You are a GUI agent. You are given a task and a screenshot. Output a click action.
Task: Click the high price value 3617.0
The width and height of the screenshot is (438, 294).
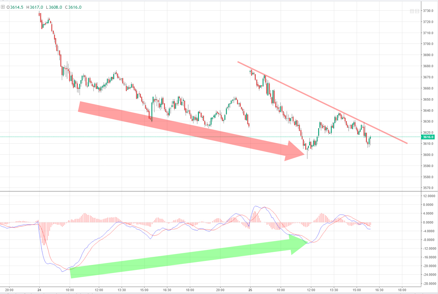[36, 7]
